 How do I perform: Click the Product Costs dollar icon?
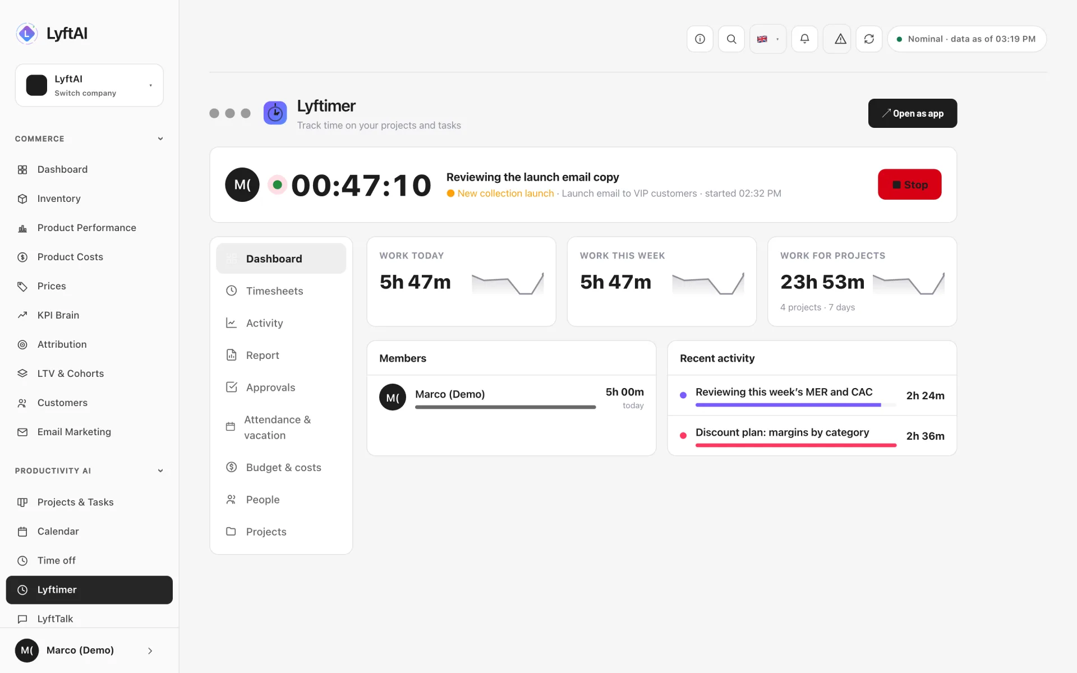click(x=22, y=257)
